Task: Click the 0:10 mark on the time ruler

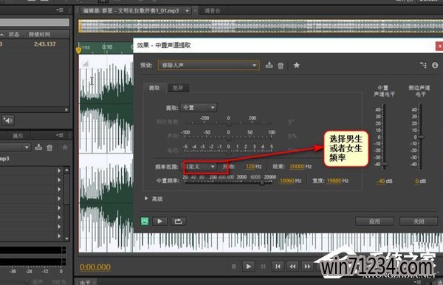Action: click(107, 47)
